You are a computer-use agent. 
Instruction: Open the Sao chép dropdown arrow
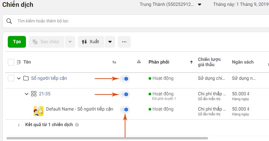click(70, 41)
